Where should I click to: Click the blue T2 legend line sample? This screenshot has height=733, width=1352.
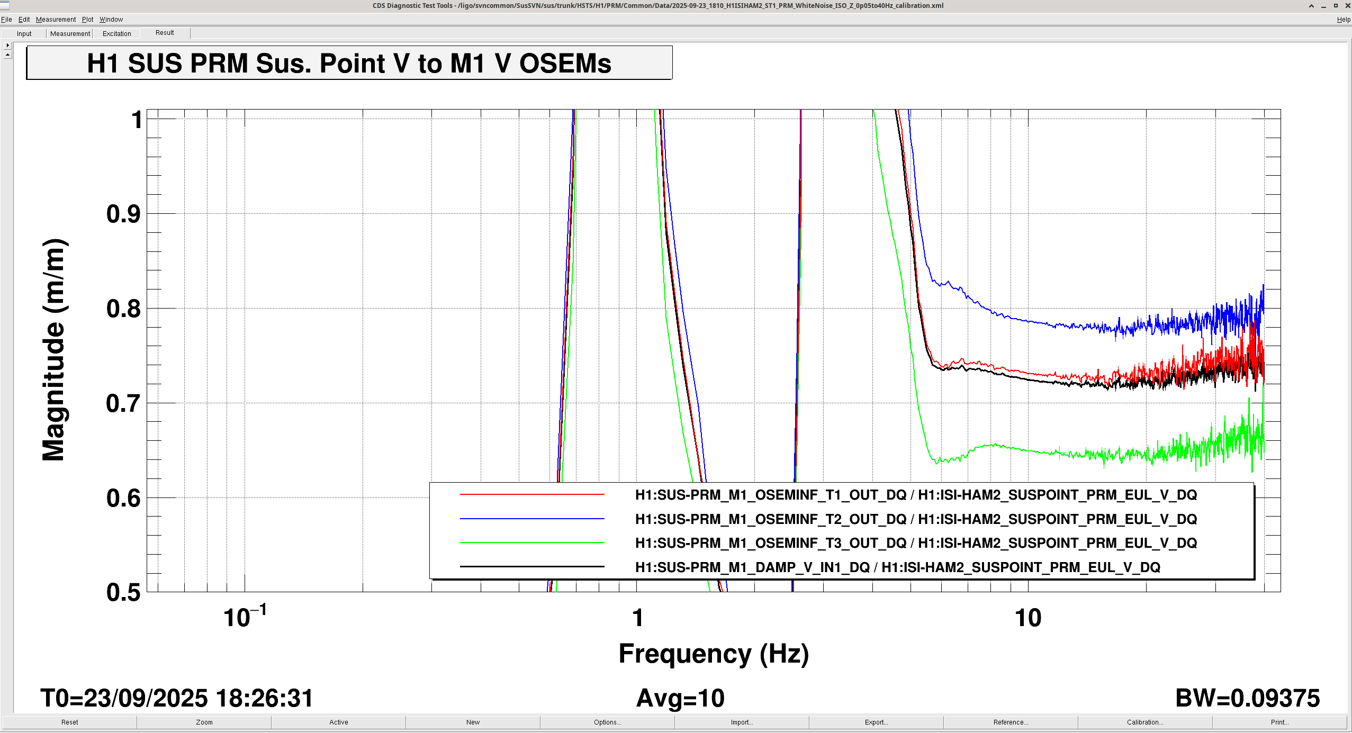(532, 519)
